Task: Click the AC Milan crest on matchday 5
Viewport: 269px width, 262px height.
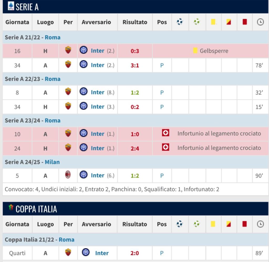Action: 68,175
